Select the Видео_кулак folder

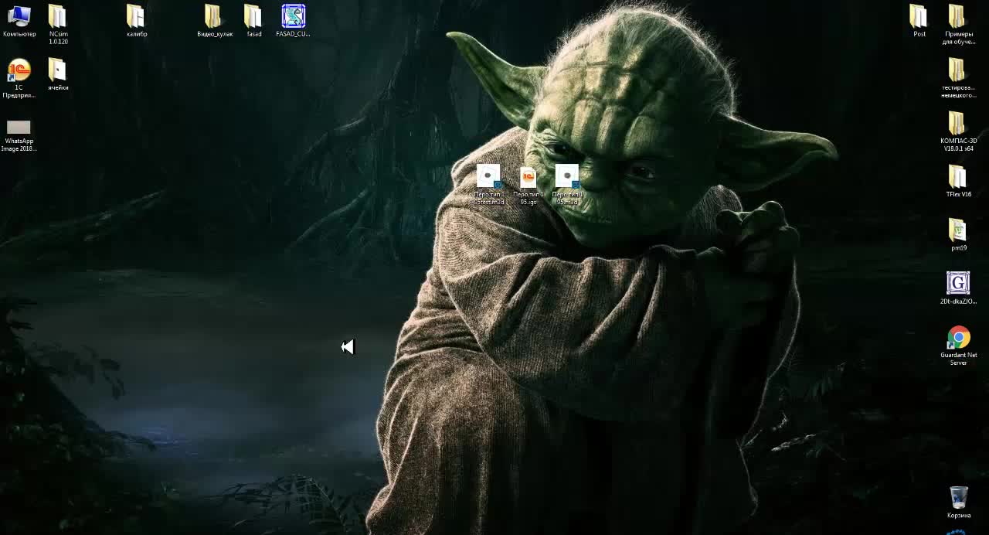(x=215, y=22)
